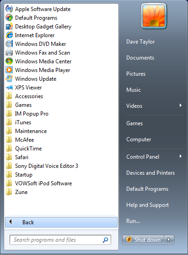Click the "IM Popup Pro" label
Viewport: 188px width, 255px height.
click(32, 114)
